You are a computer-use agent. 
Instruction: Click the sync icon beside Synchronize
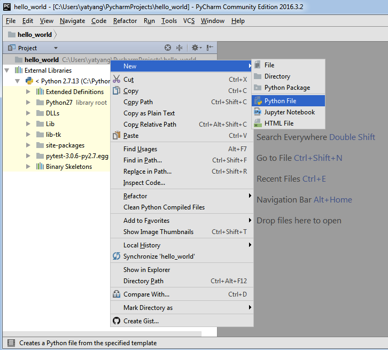[117, 256]
